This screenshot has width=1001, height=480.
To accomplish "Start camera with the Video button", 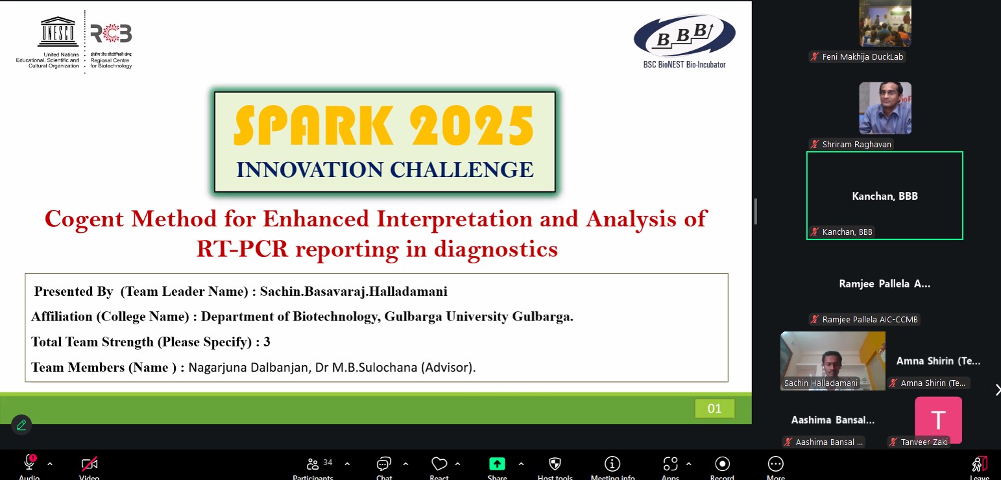I will point(89,464).
